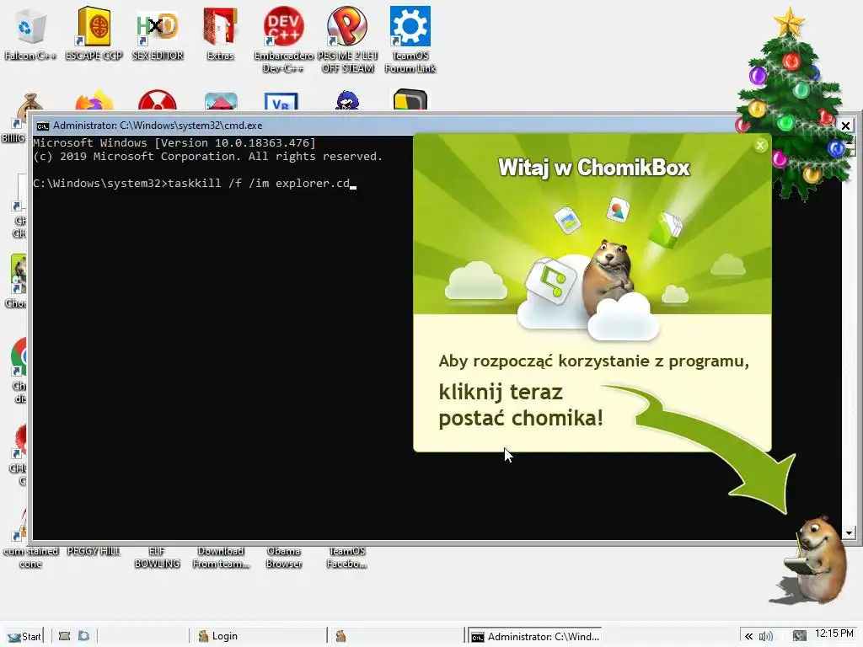Click the tray icon beside the clock

pos(800,637)
